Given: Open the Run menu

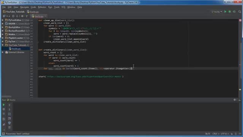Looking at the screenshot, I should pyautogui.click(x=50, y=7).
